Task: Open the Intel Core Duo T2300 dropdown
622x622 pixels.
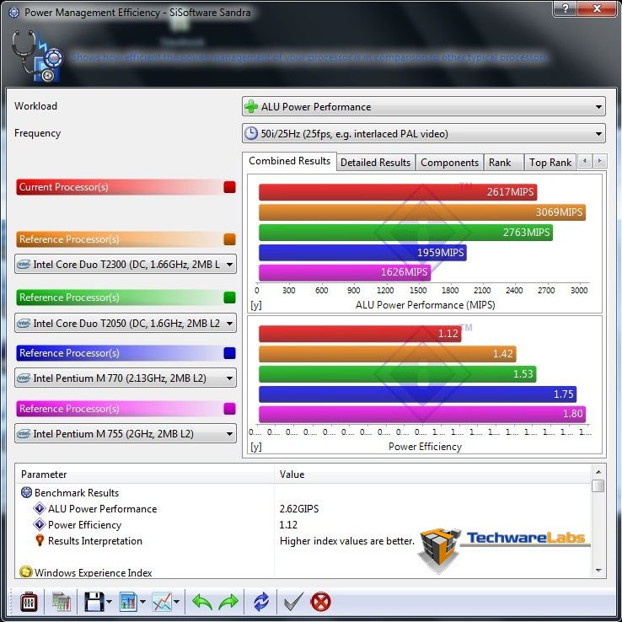Action: pos(126,264)
